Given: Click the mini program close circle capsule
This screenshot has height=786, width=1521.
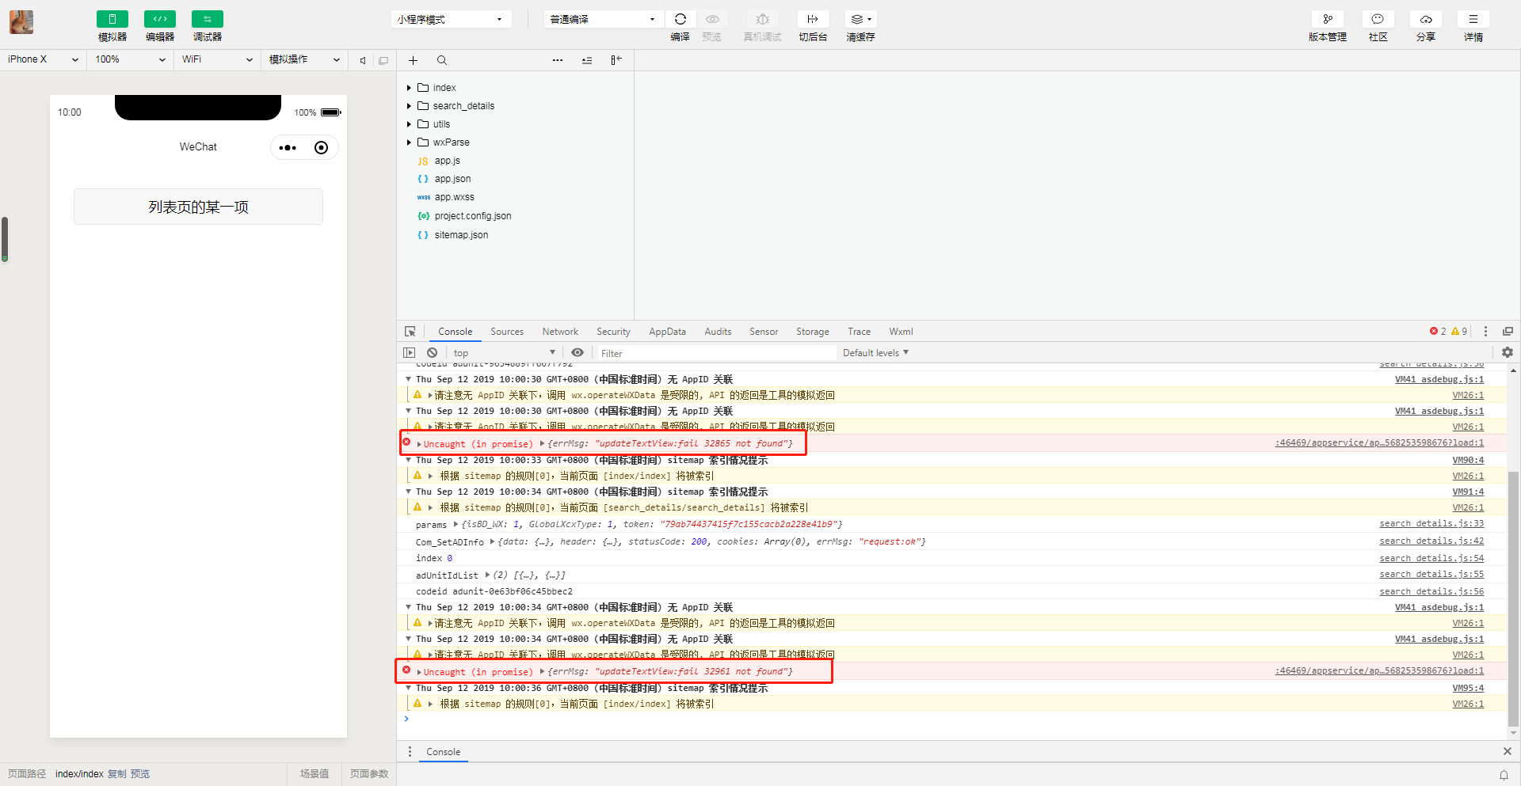Looking at the screenshot, I should pyautogui.click(x=321, y=148).
